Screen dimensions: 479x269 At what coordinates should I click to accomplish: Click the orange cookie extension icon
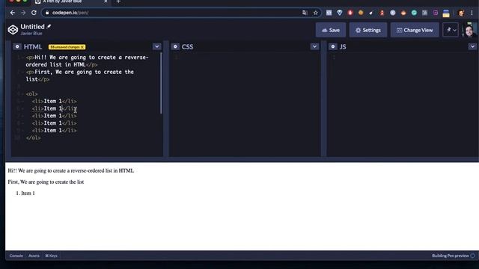(361, 13)
